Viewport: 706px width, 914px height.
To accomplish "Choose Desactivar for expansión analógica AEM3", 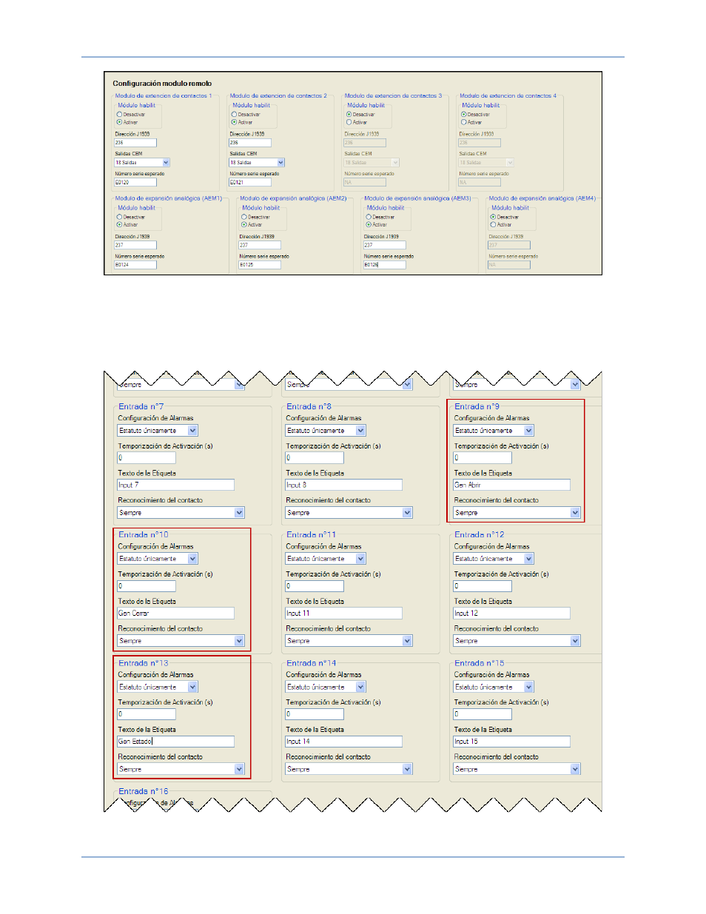I will pos(369,217).
